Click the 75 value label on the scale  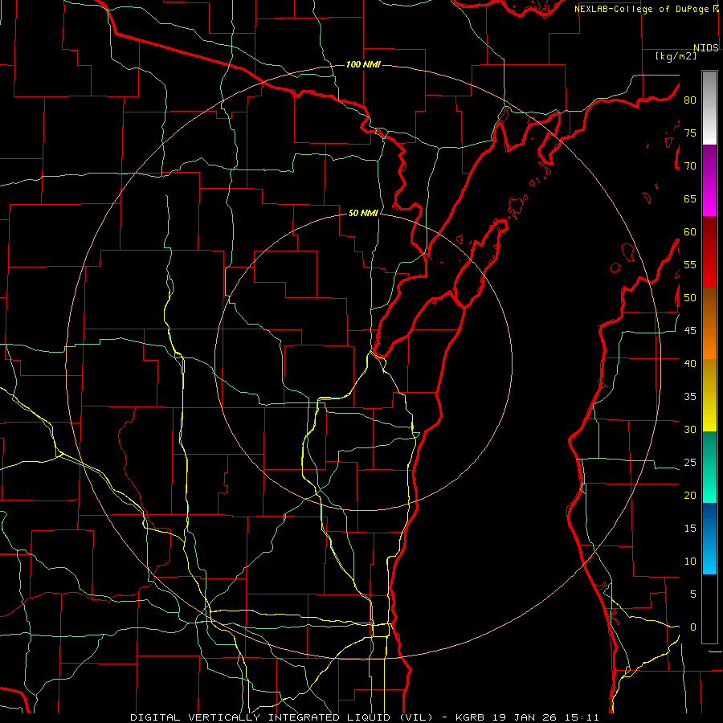690,133
